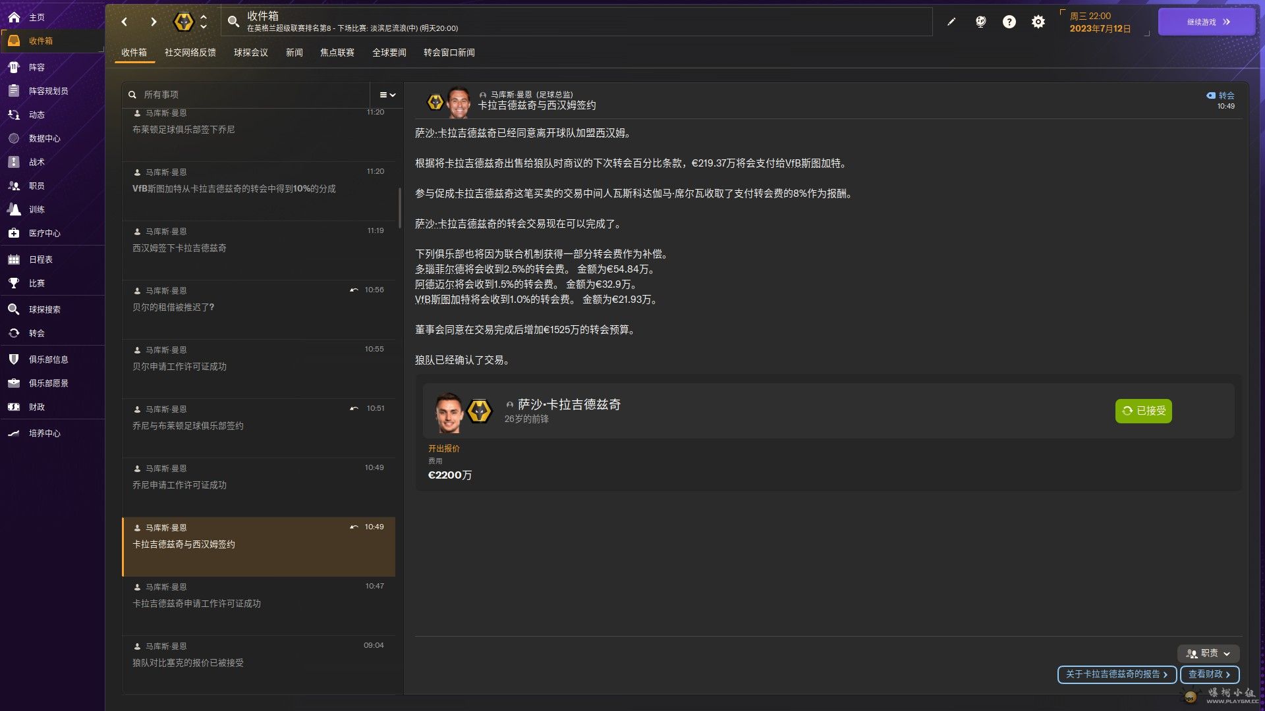The width and height of the screenshot is (1265, 711).
Task: Open 动态 dynamics sidebar icon
Action: (x=14, y=115)
